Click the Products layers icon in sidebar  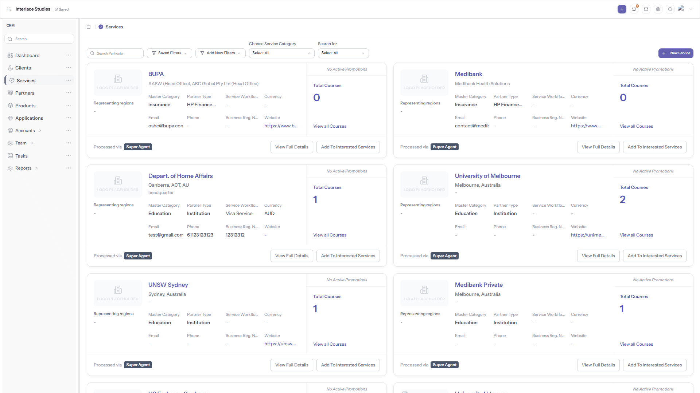click(x=10, y=106)
